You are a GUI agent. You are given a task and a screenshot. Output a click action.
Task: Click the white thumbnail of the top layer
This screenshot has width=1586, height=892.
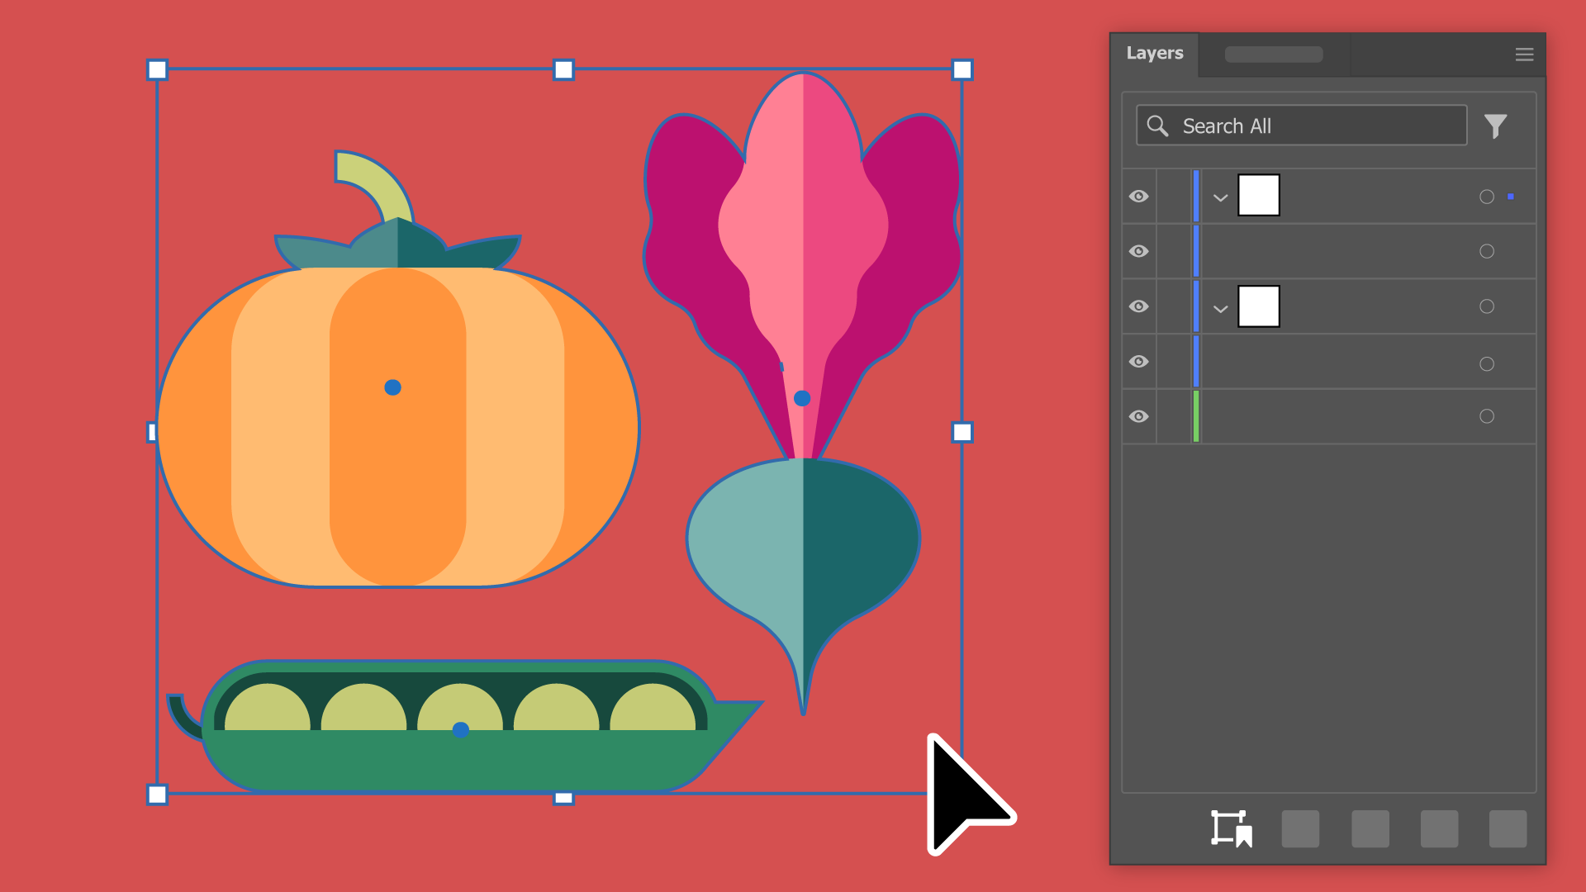pyautogui.click(x=1258, y=196)
